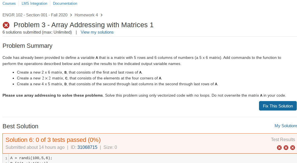
Task: Open the Courses navigation item
Action: pyautogui.click(x=9, y=3)
